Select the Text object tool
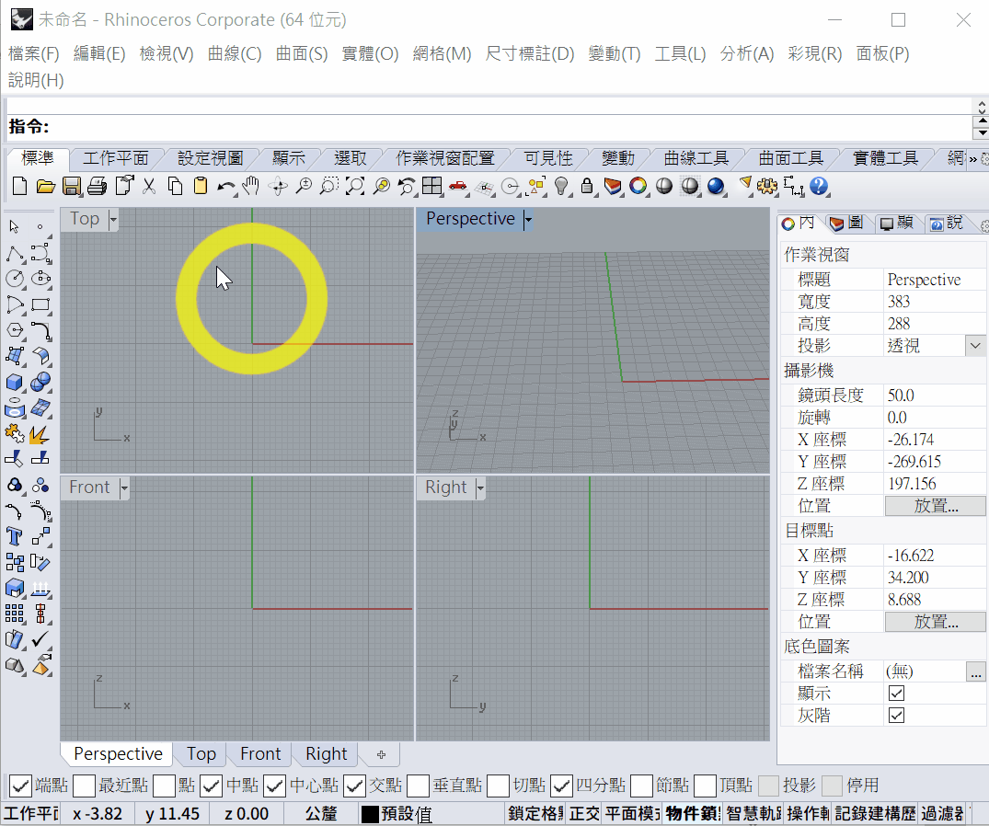This screenshot has height=826, width=989. pyautogui.click(x=15, y=536)
